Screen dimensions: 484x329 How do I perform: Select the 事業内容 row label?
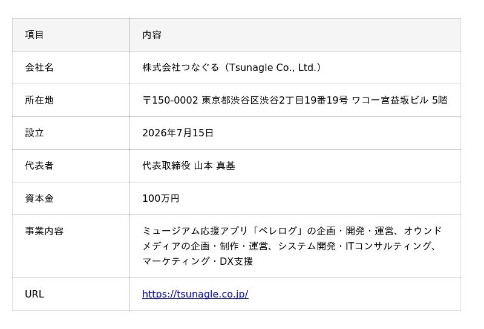tap(44, 231)
